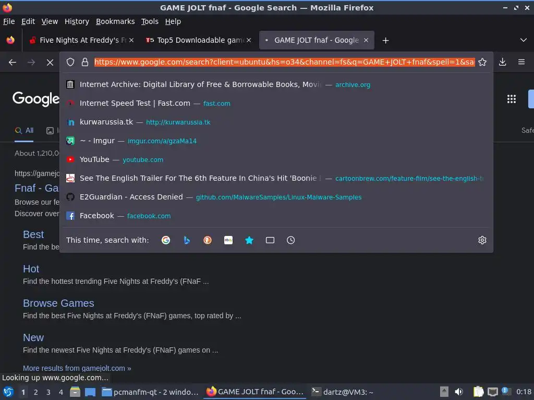Viewport: 534px width, 400px height.
Task: Search with Google one-off search icon
Action: (166, 240)
